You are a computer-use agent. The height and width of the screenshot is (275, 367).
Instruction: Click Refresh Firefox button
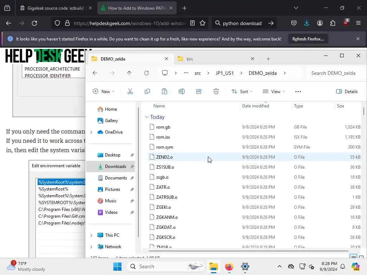308,39
